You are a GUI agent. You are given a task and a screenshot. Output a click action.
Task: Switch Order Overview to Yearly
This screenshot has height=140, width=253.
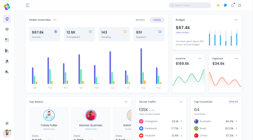pyautogui.click(x=157, y=20)
